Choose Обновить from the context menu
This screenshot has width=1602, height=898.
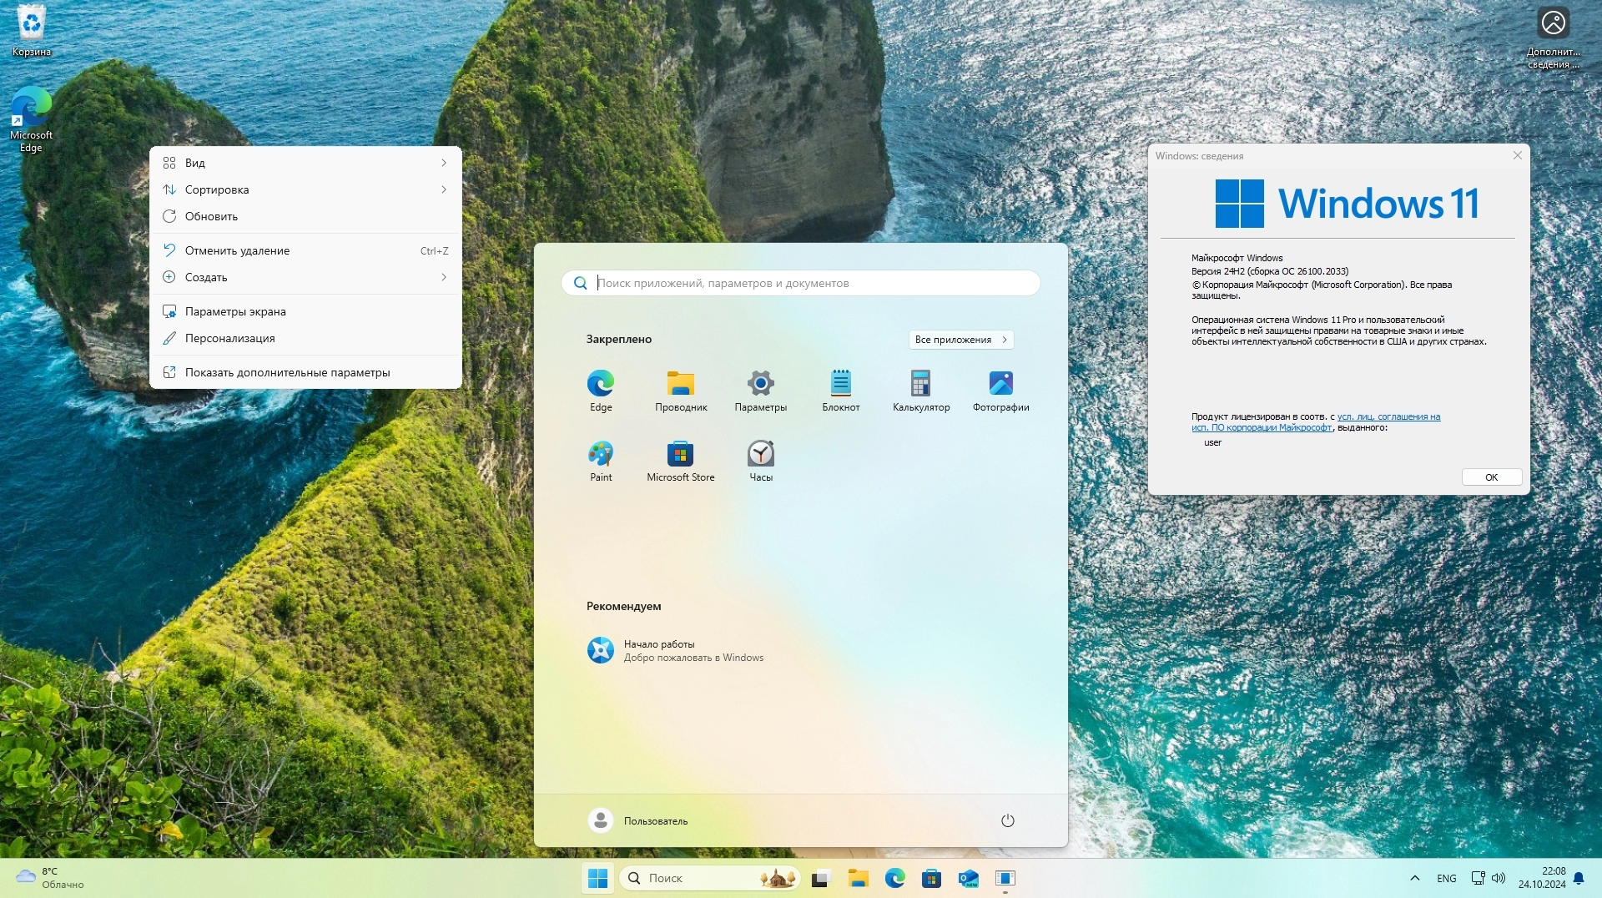(305, 216)
